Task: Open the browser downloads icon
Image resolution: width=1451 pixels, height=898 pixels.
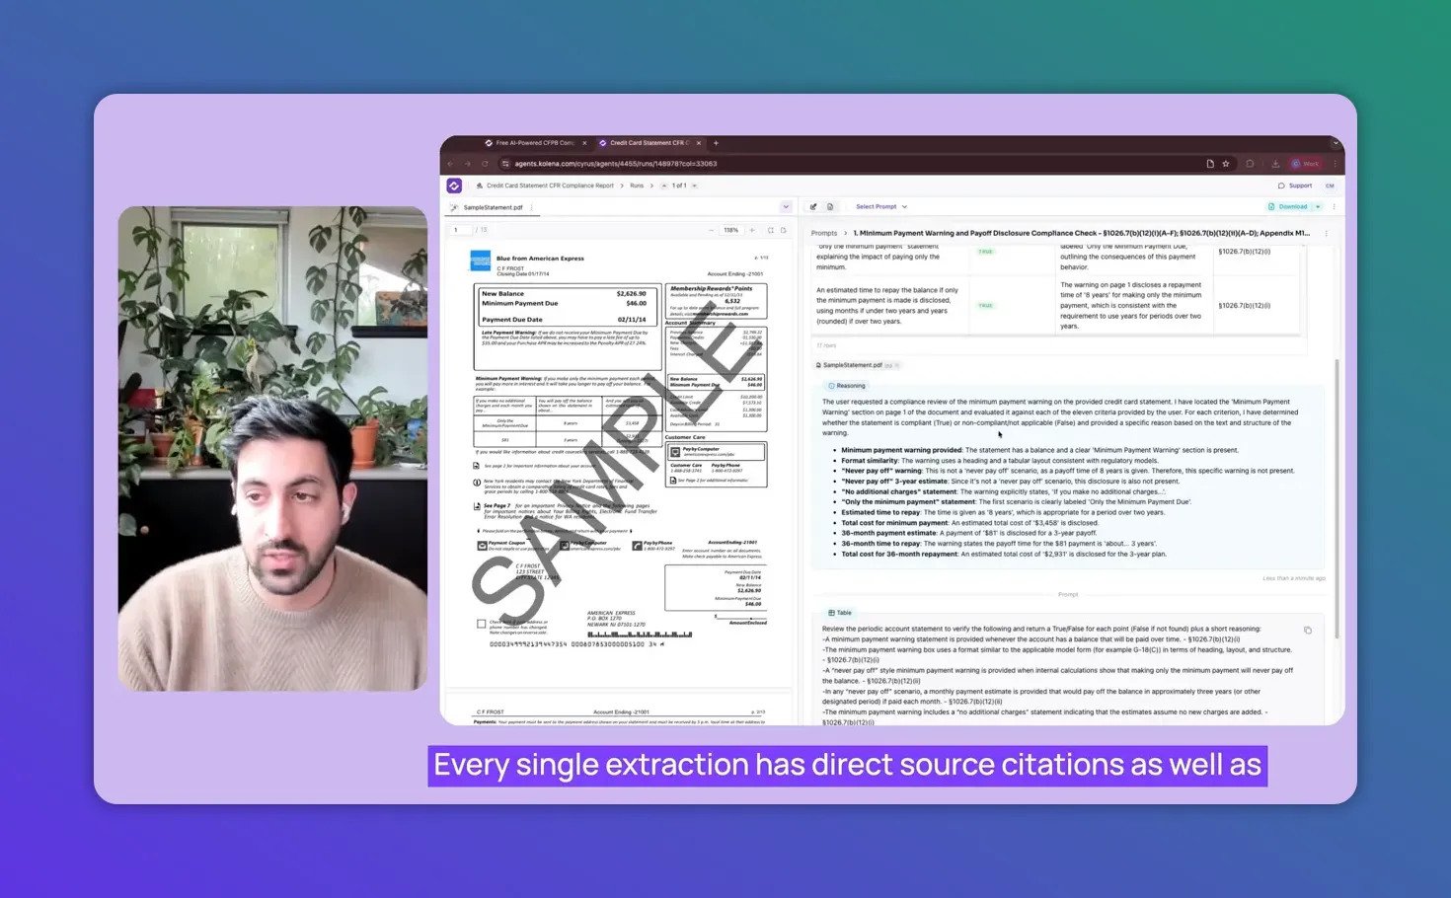Action: (x=1275, y=164)
